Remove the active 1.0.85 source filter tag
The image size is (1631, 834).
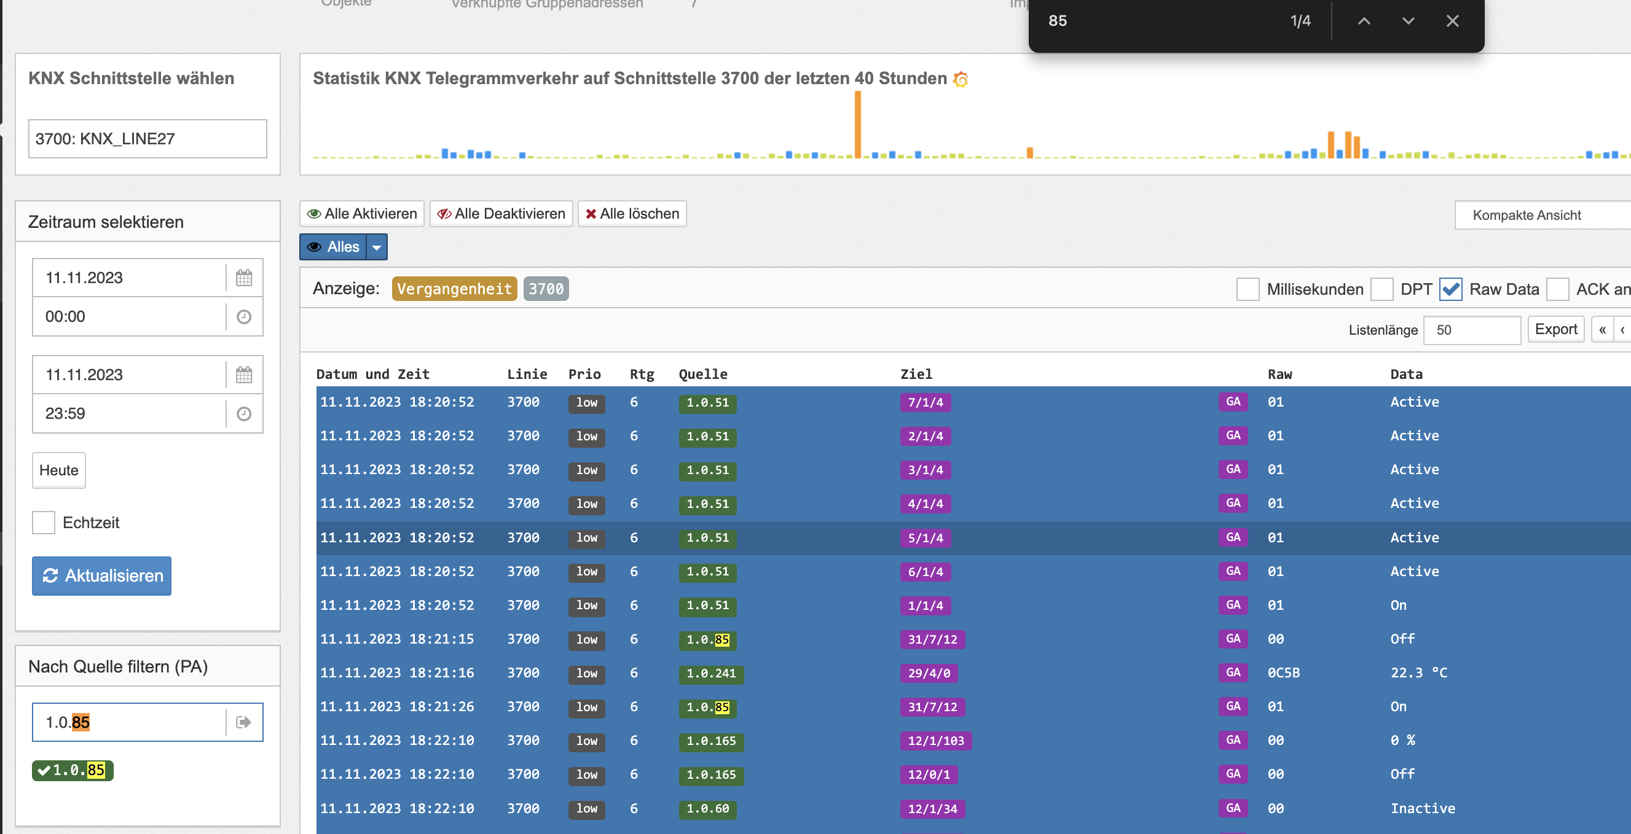(73, 771)
